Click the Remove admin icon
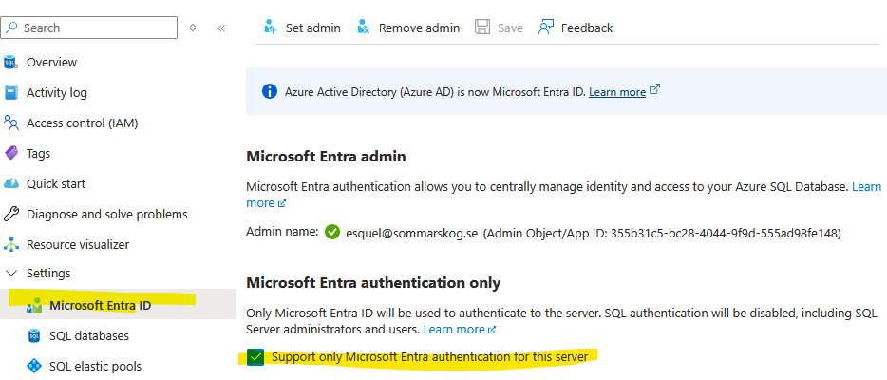 (x=364, y=28)
